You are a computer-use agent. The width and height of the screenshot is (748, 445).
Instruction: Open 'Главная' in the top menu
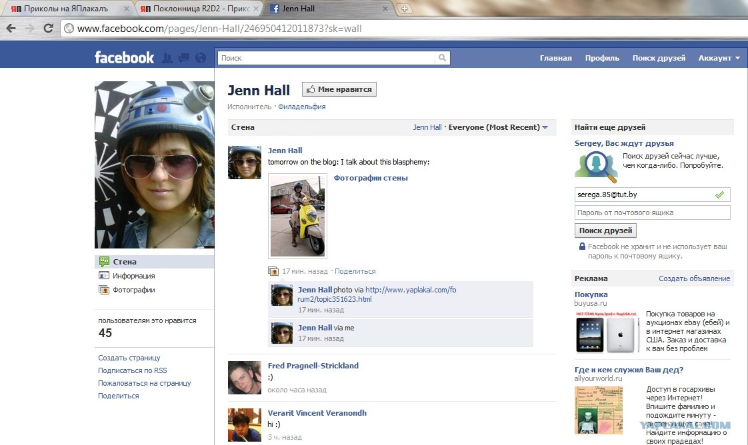[556, 58]
